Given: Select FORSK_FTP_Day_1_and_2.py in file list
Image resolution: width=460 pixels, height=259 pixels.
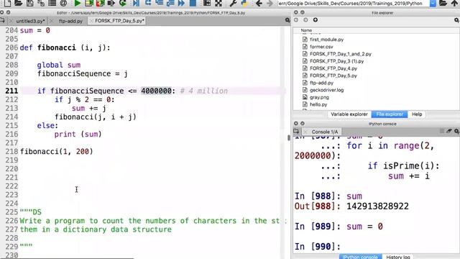Looking at the screenshot, I should [340, 54].
